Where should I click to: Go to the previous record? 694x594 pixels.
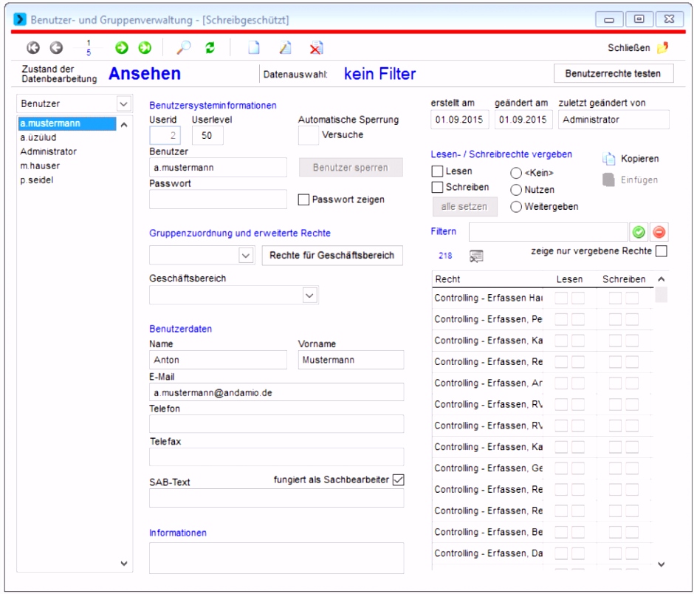point(56,47)
